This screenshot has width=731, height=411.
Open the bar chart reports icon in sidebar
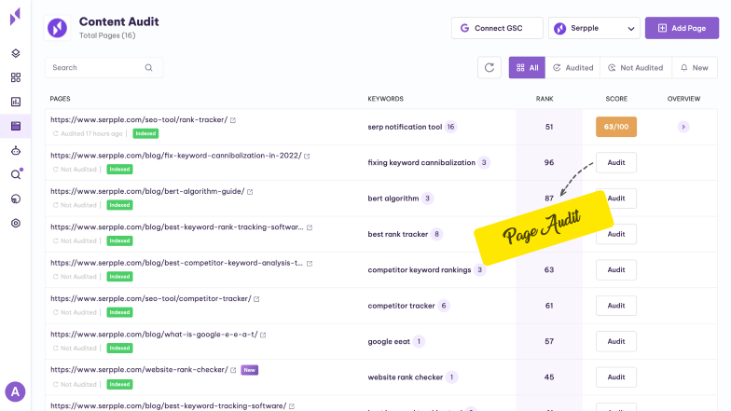coord(15,102)
